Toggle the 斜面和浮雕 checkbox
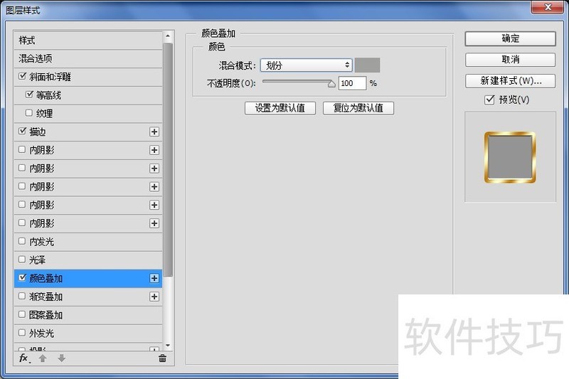This screenshot has width=569, height=379. (x=23, y=76)
